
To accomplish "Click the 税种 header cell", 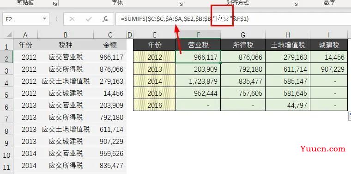I will (66, 45).
